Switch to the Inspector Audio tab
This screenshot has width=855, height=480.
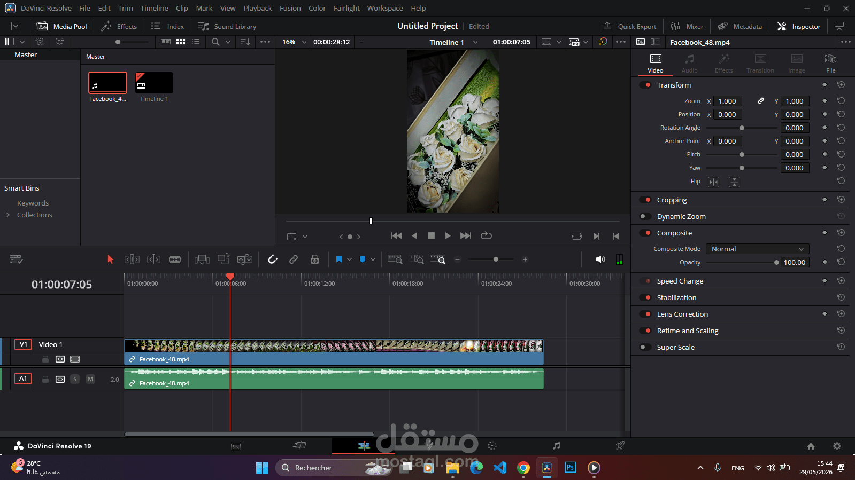click(689, 64)
